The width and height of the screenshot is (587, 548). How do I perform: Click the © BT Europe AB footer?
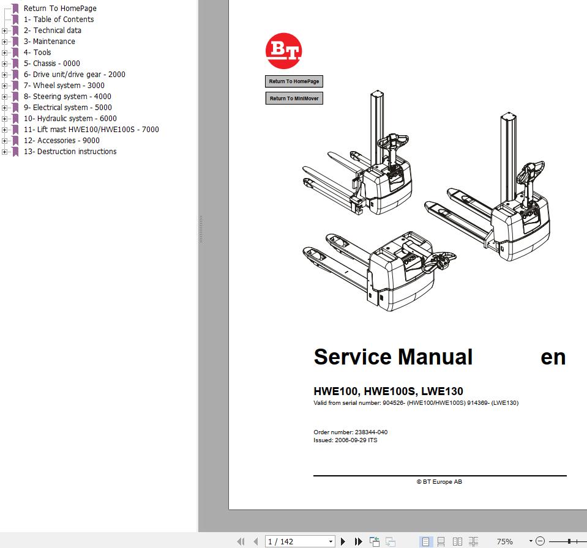439,482
